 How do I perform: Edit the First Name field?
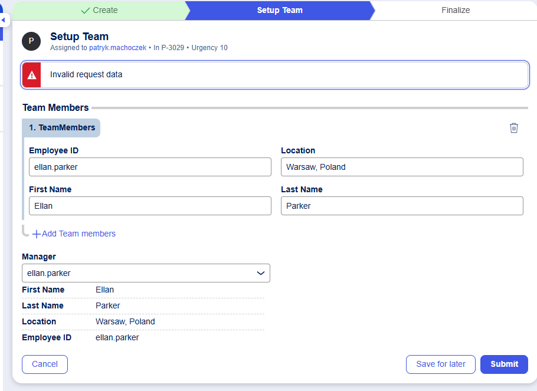[150, 206]
